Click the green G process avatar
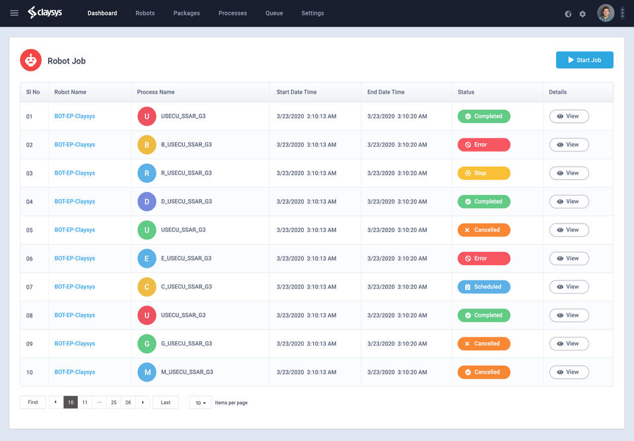This screenshot has height=441, width=634. (x=147, y=344)
